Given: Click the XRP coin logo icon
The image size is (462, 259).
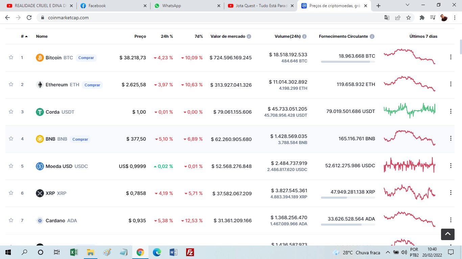Looking at the screenshot, I should (40, 193).
